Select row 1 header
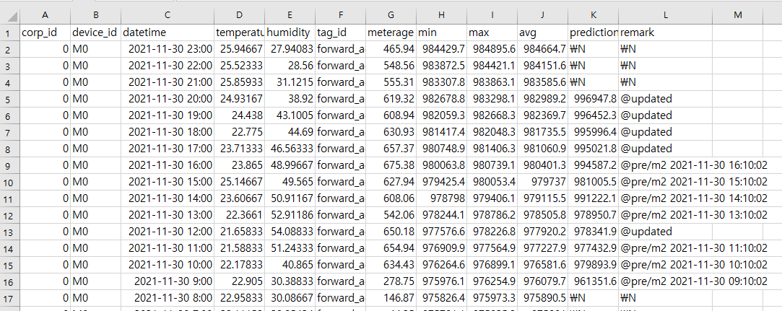782x311 pixels. pyautogui.click(x=10, y=32)
